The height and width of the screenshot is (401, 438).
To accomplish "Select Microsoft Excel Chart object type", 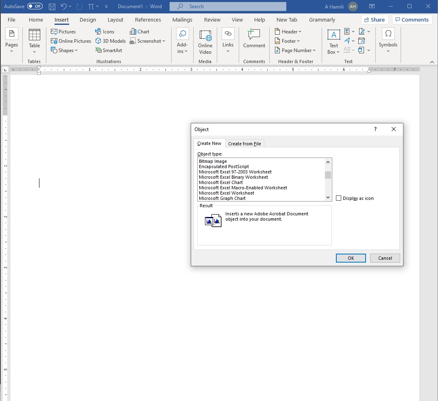I will tap(261, 182).
